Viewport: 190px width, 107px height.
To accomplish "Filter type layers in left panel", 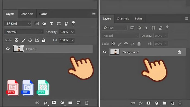I will pyautogui.click(x=52, y=24).
